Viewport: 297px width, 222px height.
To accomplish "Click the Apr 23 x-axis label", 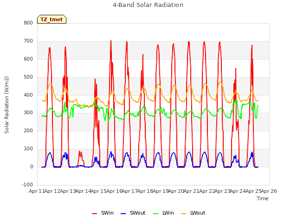I will tap(222, 191).
